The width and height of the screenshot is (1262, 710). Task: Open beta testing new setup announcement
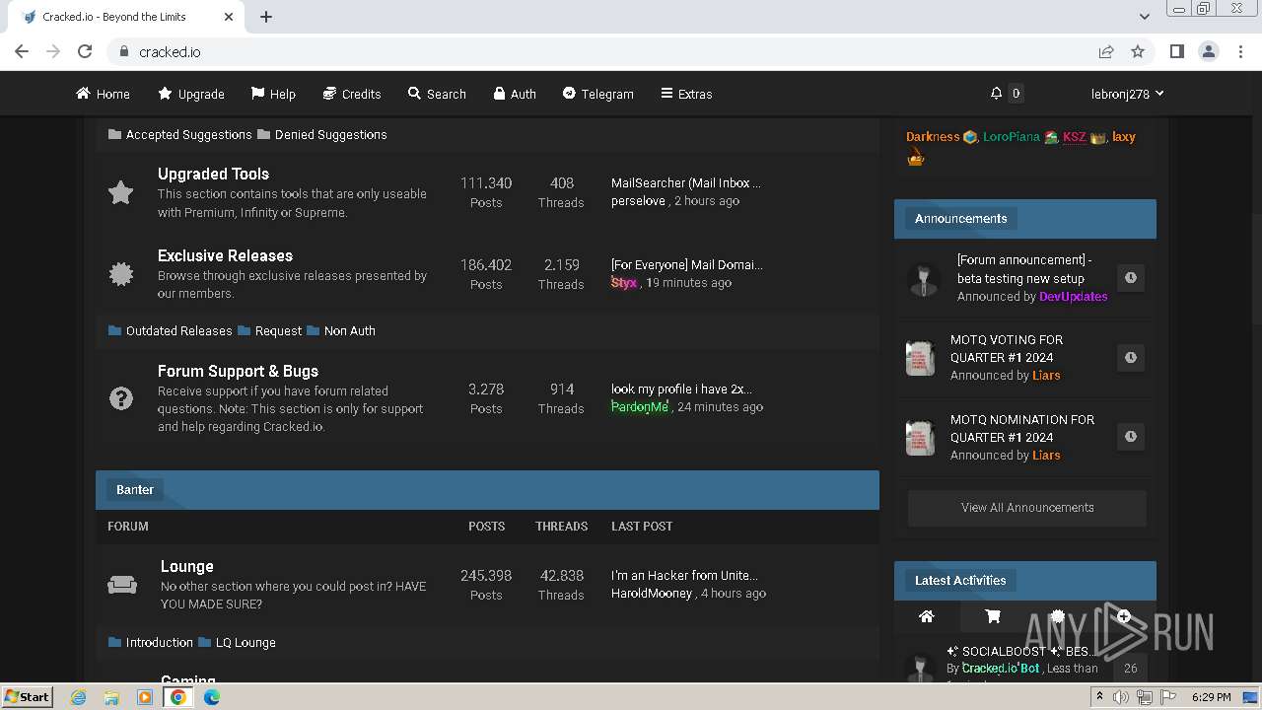[1024, 269]
